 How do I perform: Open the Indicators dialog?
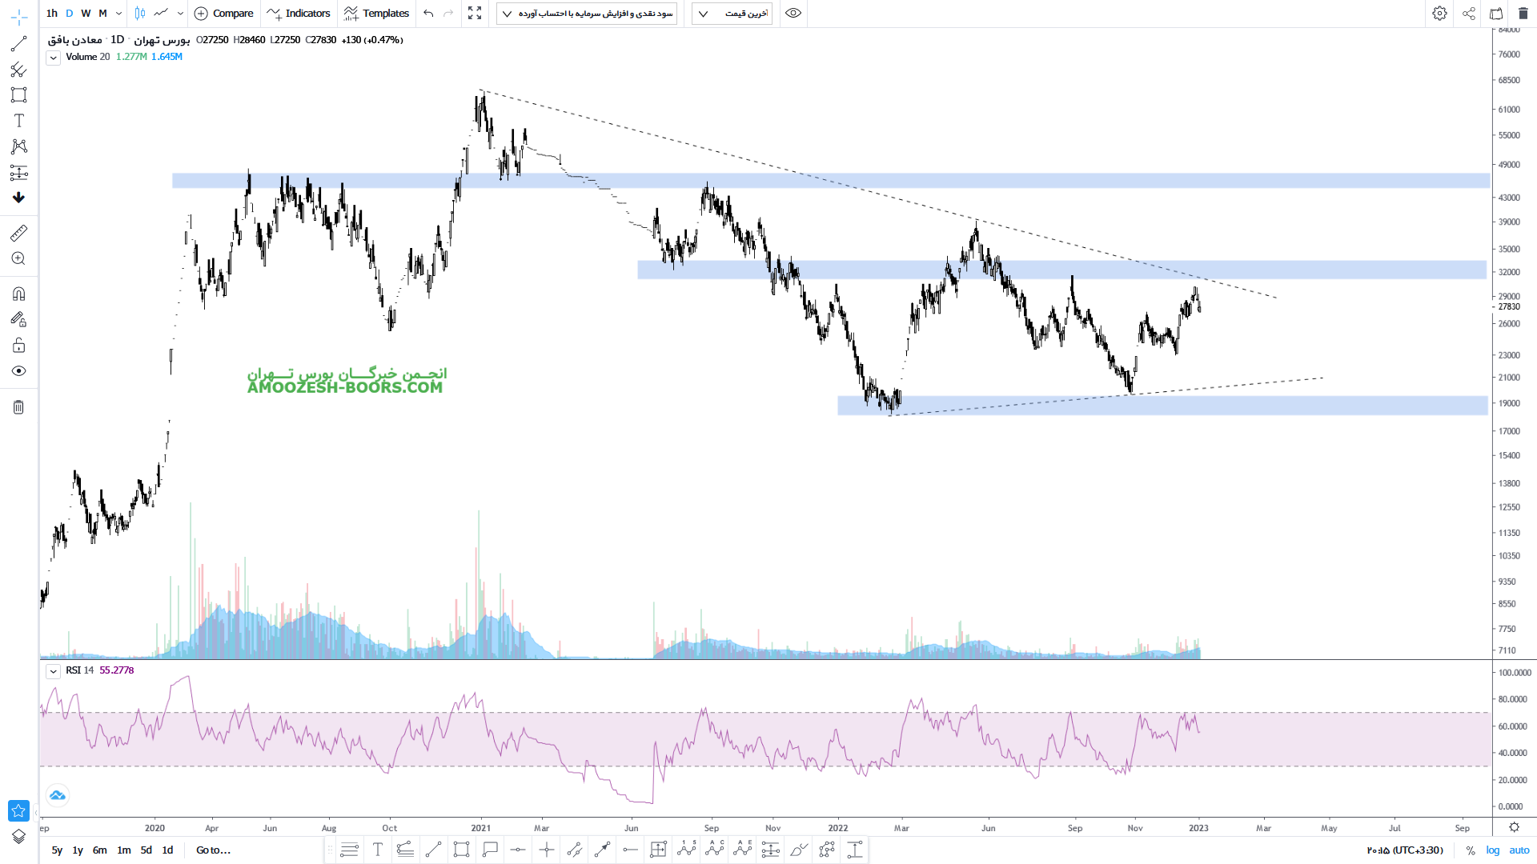[299, 14]
